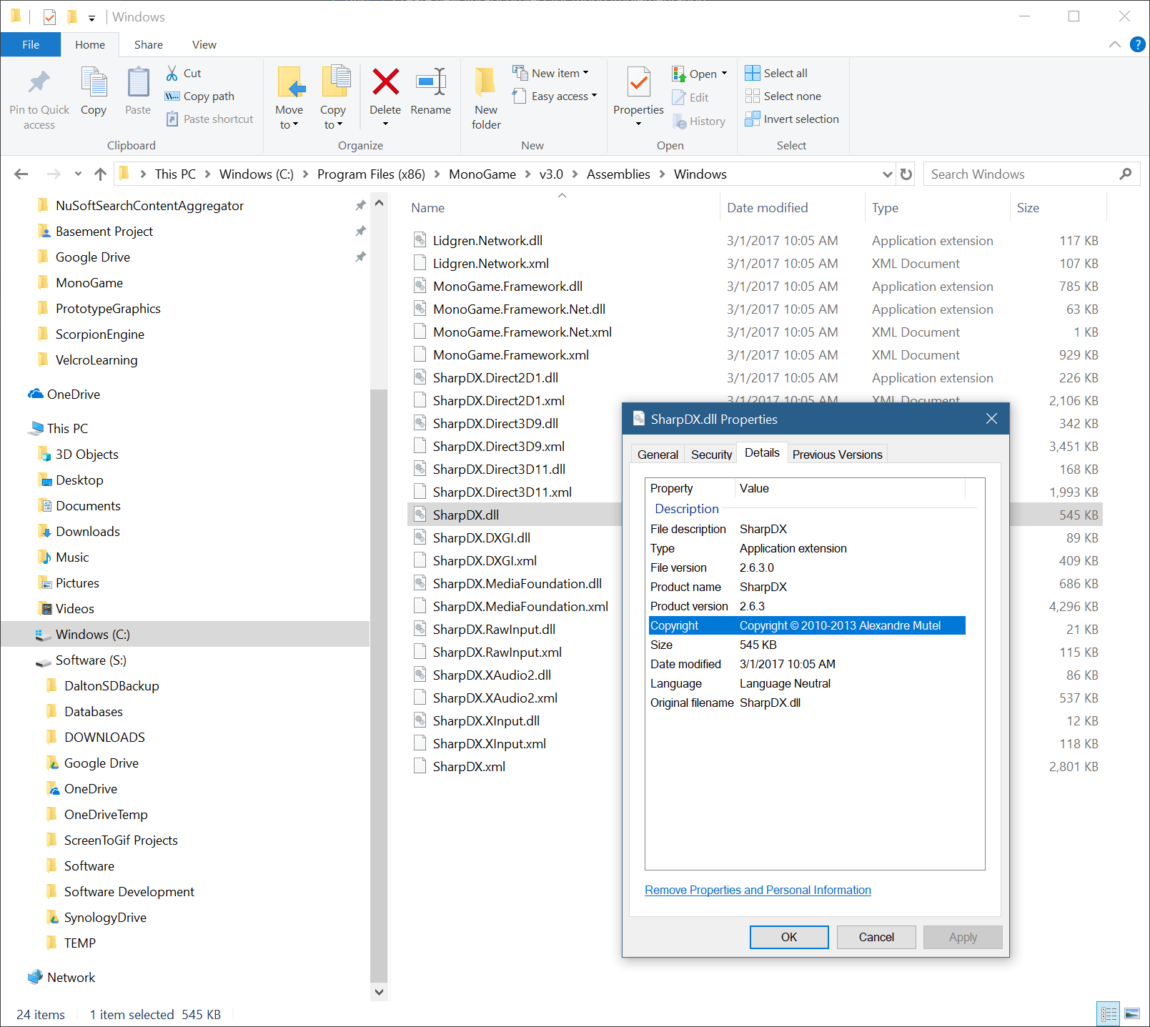1150x1027 pixels.
Task: Switch to large thumbnails view
Action: click(x=1133, y=1013)
